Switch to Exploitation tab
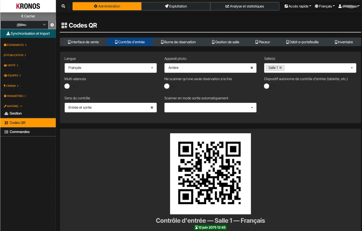 (176, 6)
